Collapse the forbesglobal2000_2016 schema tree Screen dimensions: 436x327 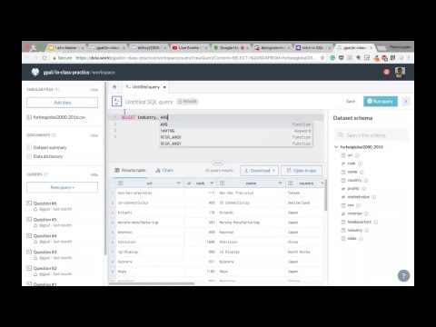[336, 147]
